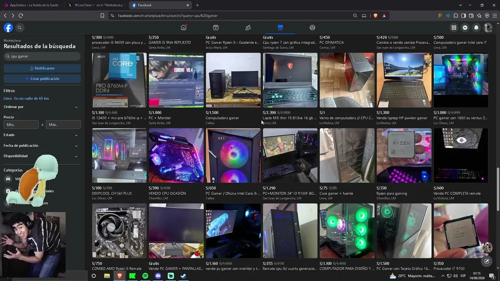Open 'Ryzen para gaming' listing photo
Screen dimensions: 500x281
pyautogui.click(x=404, y=155)
